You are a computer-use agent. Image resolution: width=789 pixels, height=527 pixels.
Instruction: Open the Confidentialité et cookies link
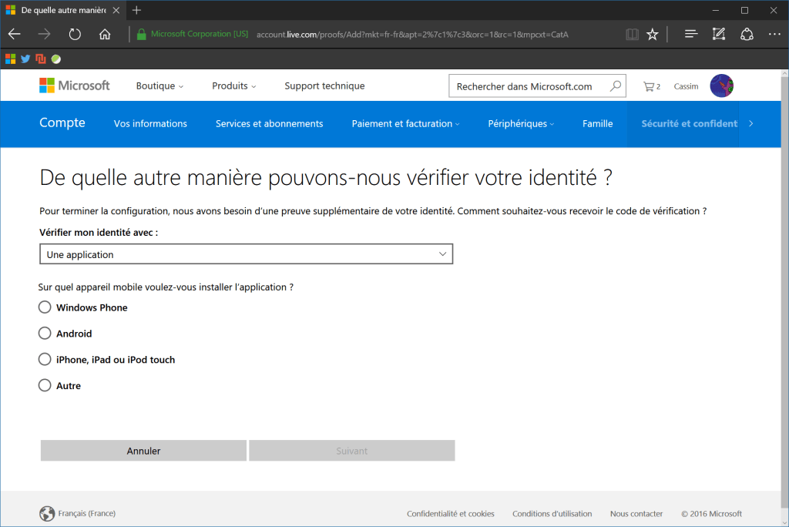point(451,513)
